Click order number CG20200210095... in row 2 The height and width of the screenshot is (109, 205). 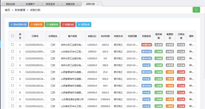35,52
